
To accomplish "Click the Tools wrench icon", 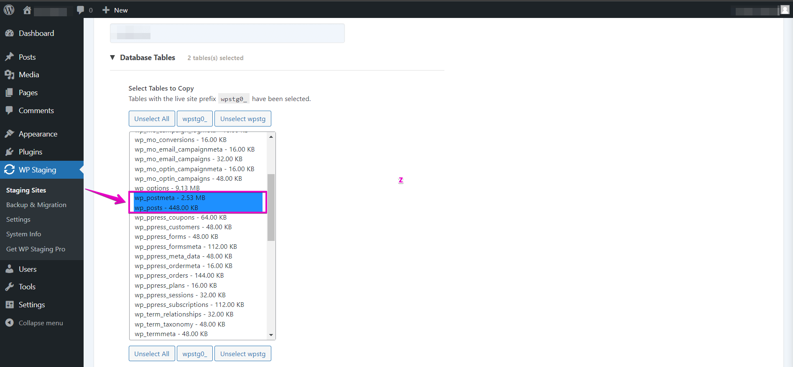I will pyautogui.click(x=10, y=287).
